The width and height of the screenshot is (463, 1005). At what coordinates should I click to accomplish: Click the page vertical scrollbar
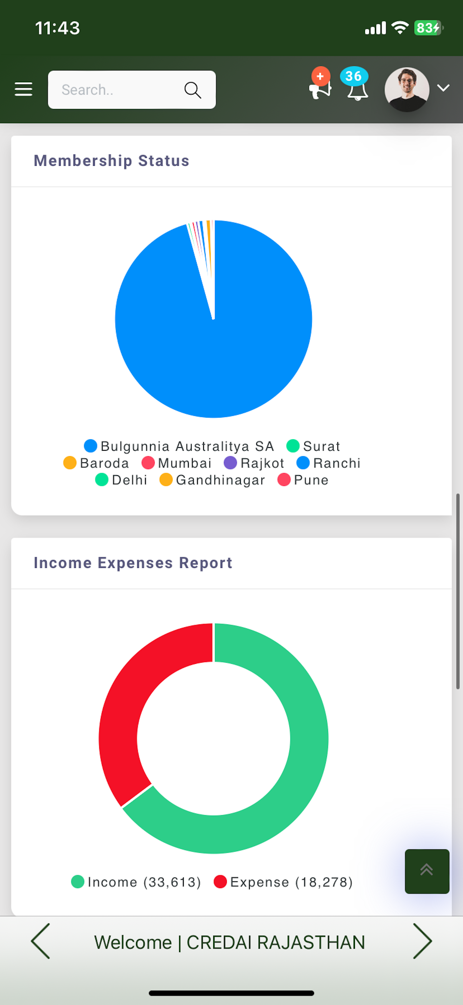point(458,591)
